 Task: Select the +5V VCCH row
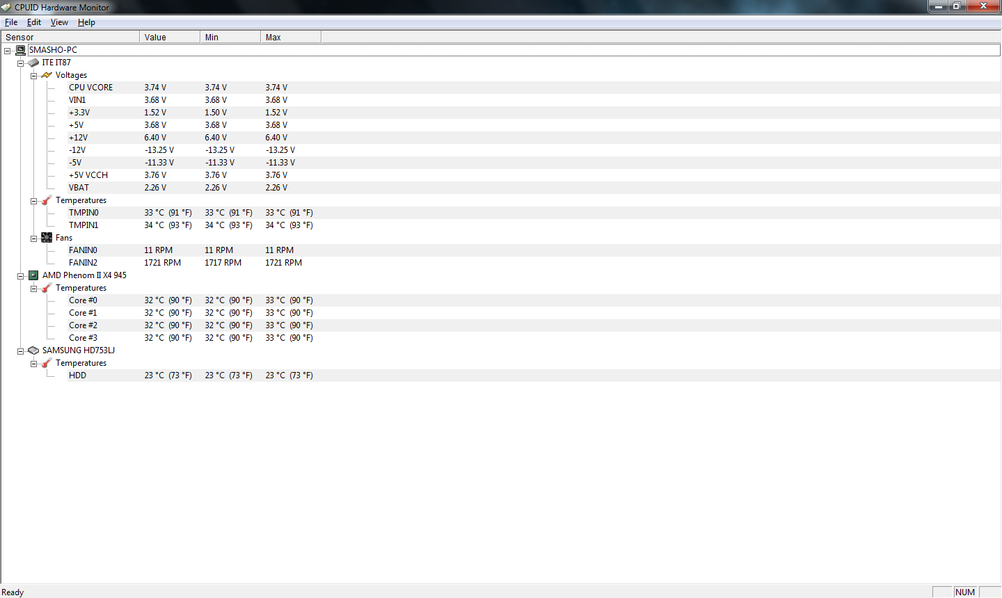(534, 175)
